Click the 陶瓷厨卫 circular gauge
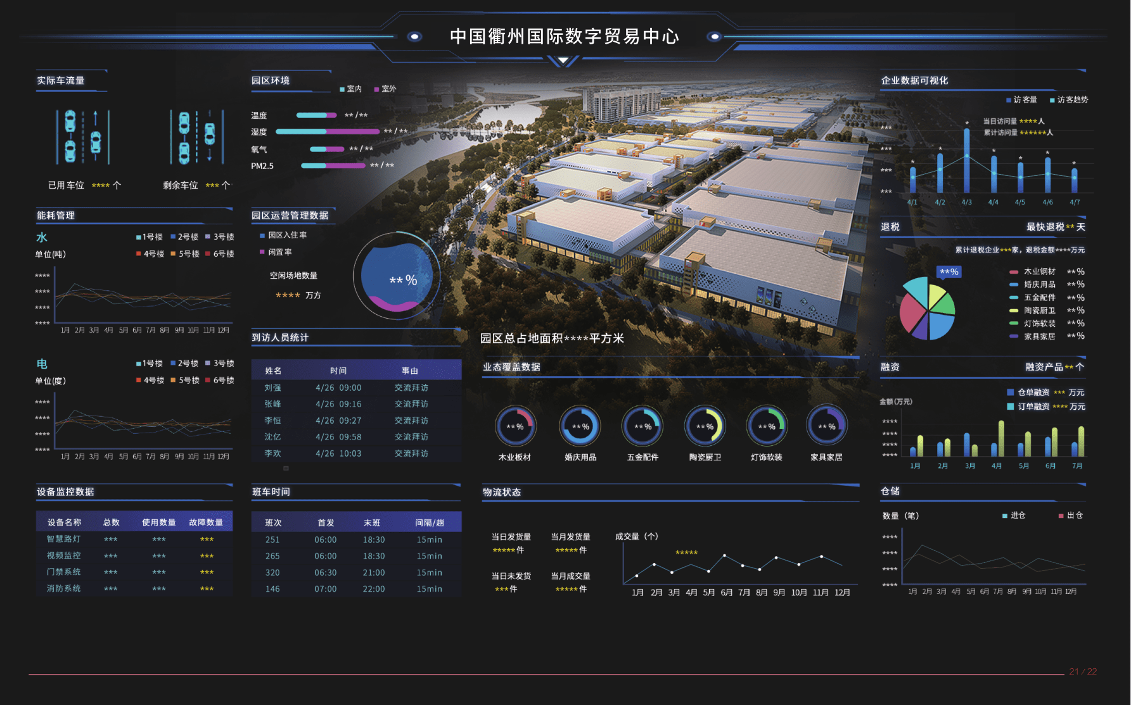 pos(705,426)
